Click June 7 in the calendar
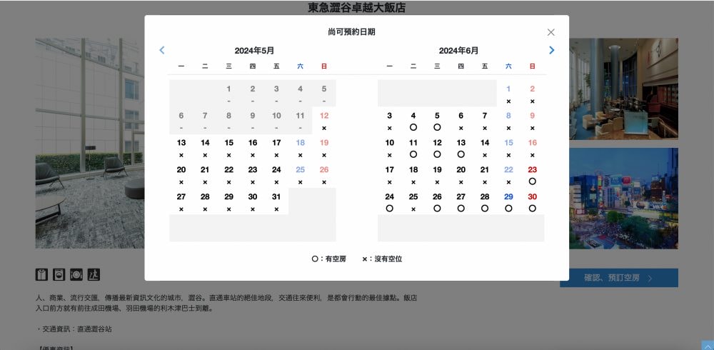Screen dimensions: 714x350 click(485, 121)
